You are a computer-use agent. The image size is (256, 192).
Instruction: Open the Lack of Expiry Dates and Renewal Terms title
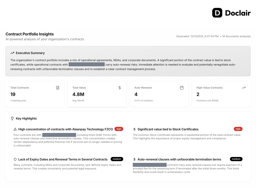click(63, 159)
